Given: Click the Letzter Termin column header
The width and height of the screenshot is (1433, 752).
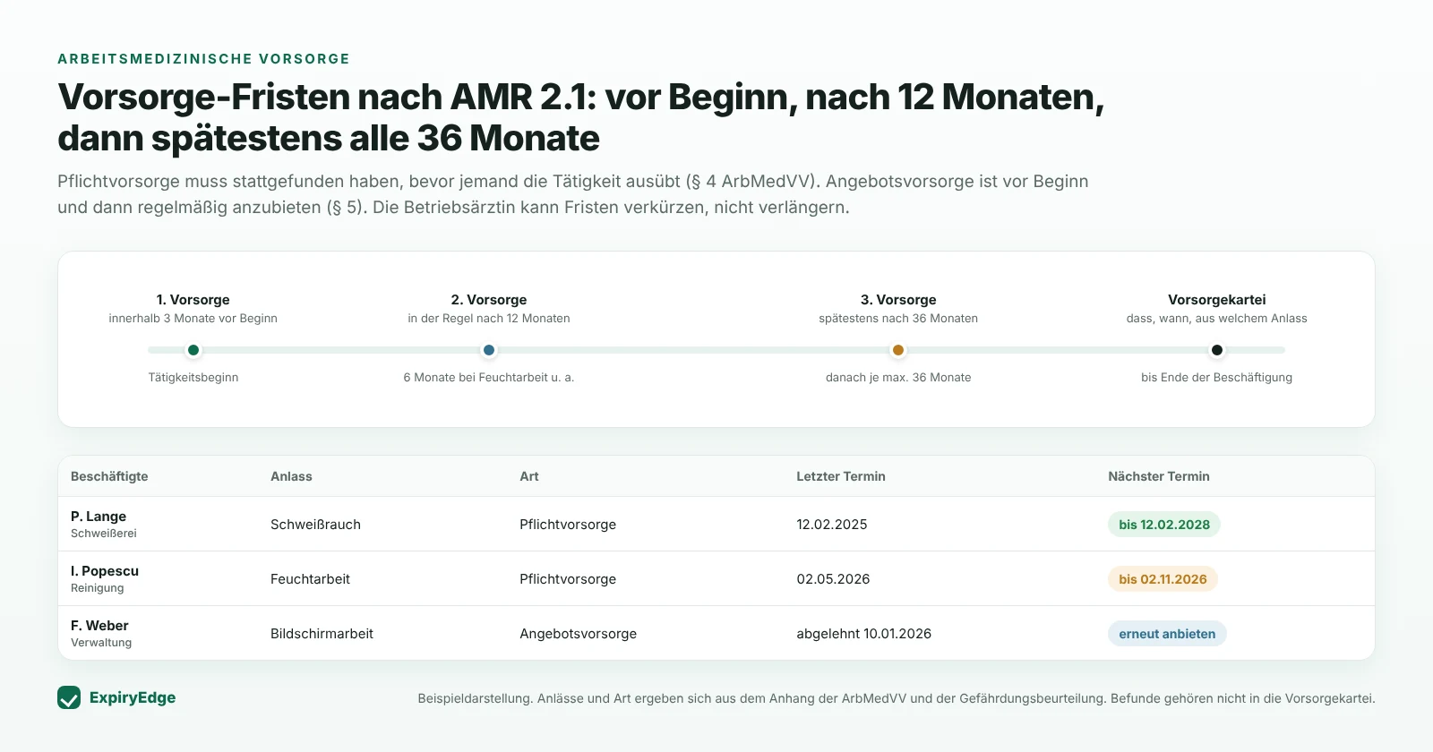Looking at the screenshot, I should tap(841, 476).
